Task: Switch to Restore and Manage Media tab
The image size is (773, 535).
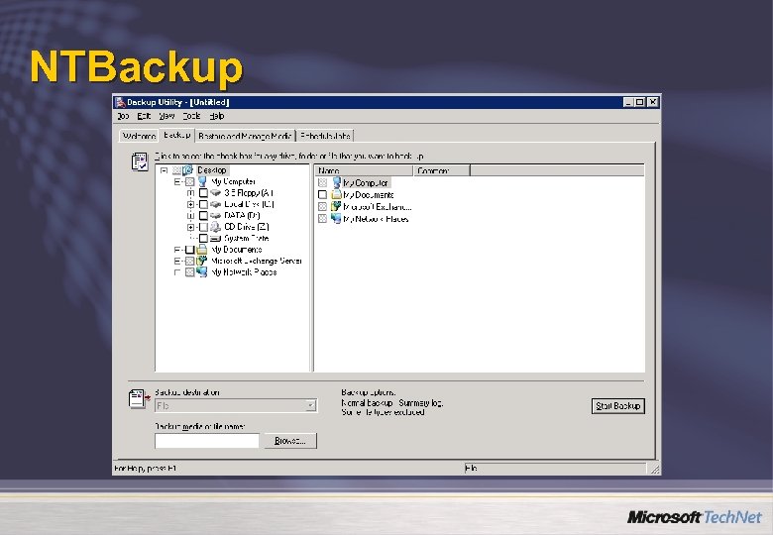Action: (245, 136)
